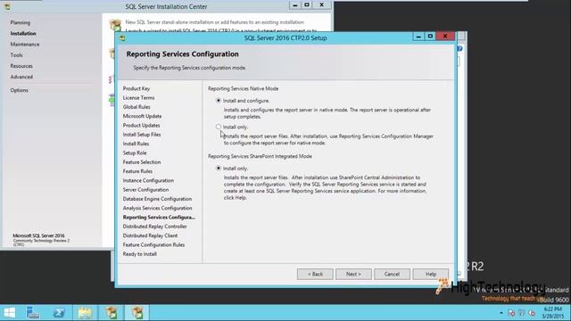571x321 pixels.
Task: Click the Back button
Action: point(315,274)
